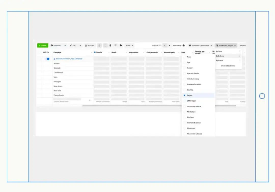Image resolution: width=275 pixels, height=192 pixels.
Task: Click the Cost per result header
Action: [x=152, y=53]
